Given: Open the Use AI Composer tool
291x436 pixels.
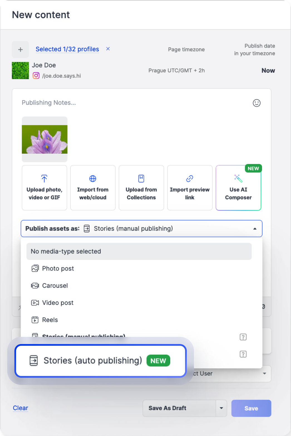Looking at the screenshot, I should (238, 188).
